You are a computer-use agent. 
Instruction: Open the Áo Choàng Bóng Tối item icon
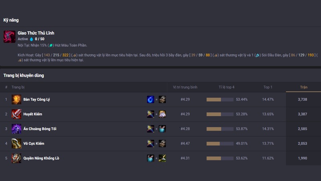point(16,129)
